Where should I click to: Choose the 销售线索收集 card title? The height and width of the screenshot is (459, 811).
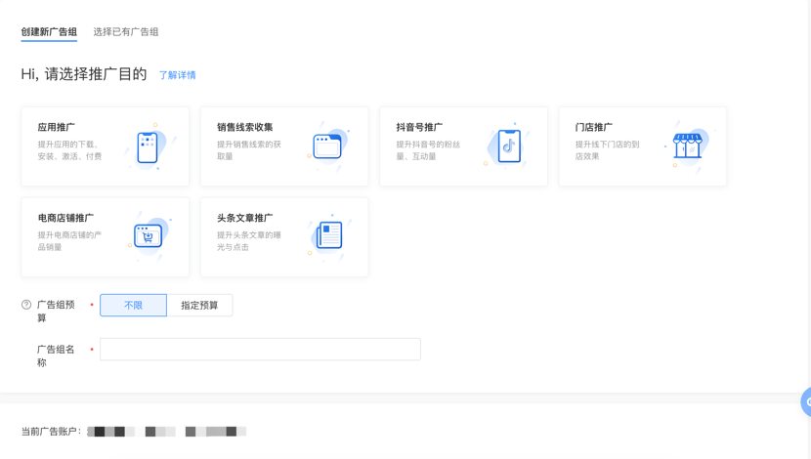244,127
